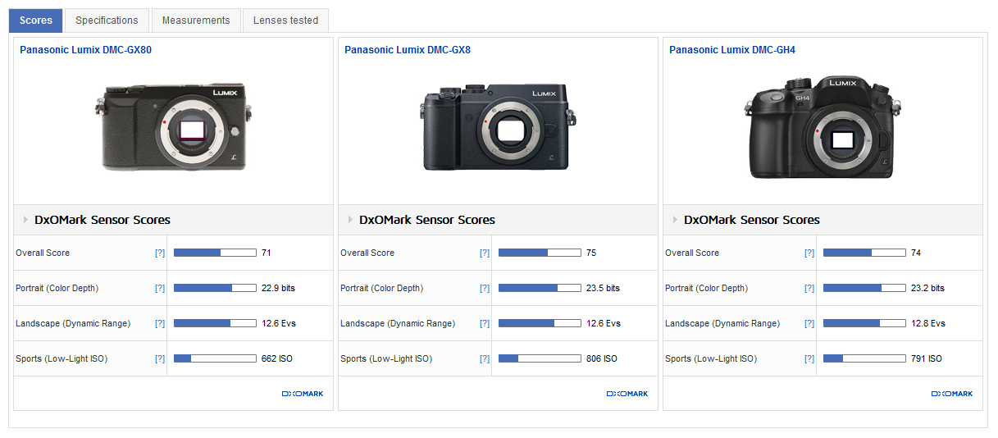Image resolution: width=998 pixels, height=438 pixels.
Task: Switch to the Measurements tab
Action: coord(196,21)
